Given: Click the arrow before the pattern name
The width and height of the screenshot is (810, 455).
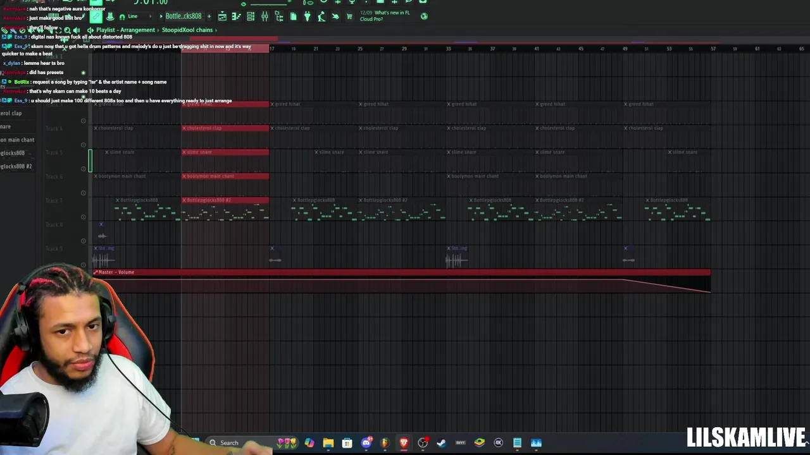Looking at the screenshot, I should 161,16.
